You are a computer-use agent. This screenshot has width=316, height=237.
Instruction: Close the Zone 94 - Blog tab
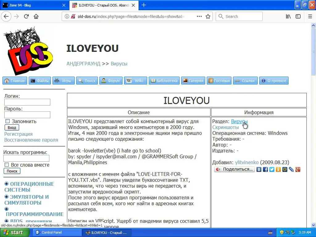(x=64, y=5)
